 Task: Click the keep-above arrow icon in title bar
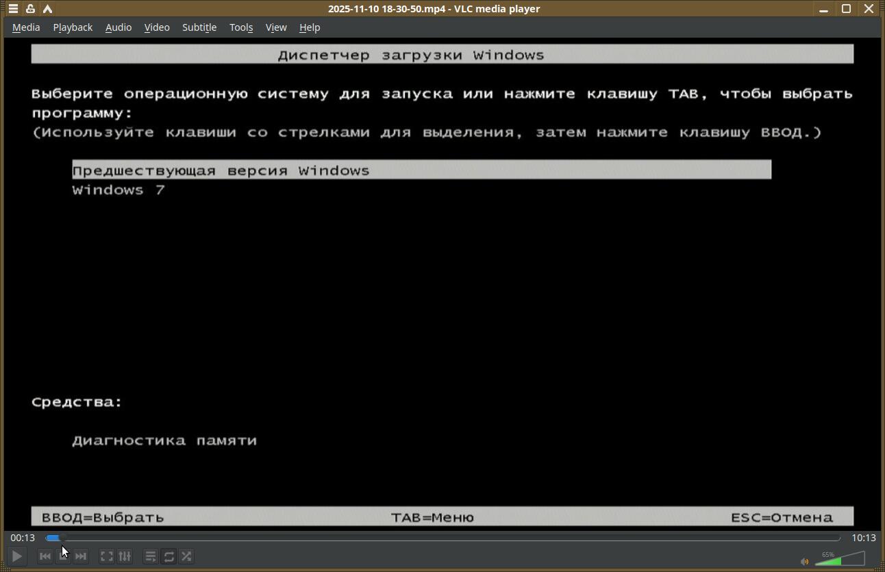click(47, 9)
